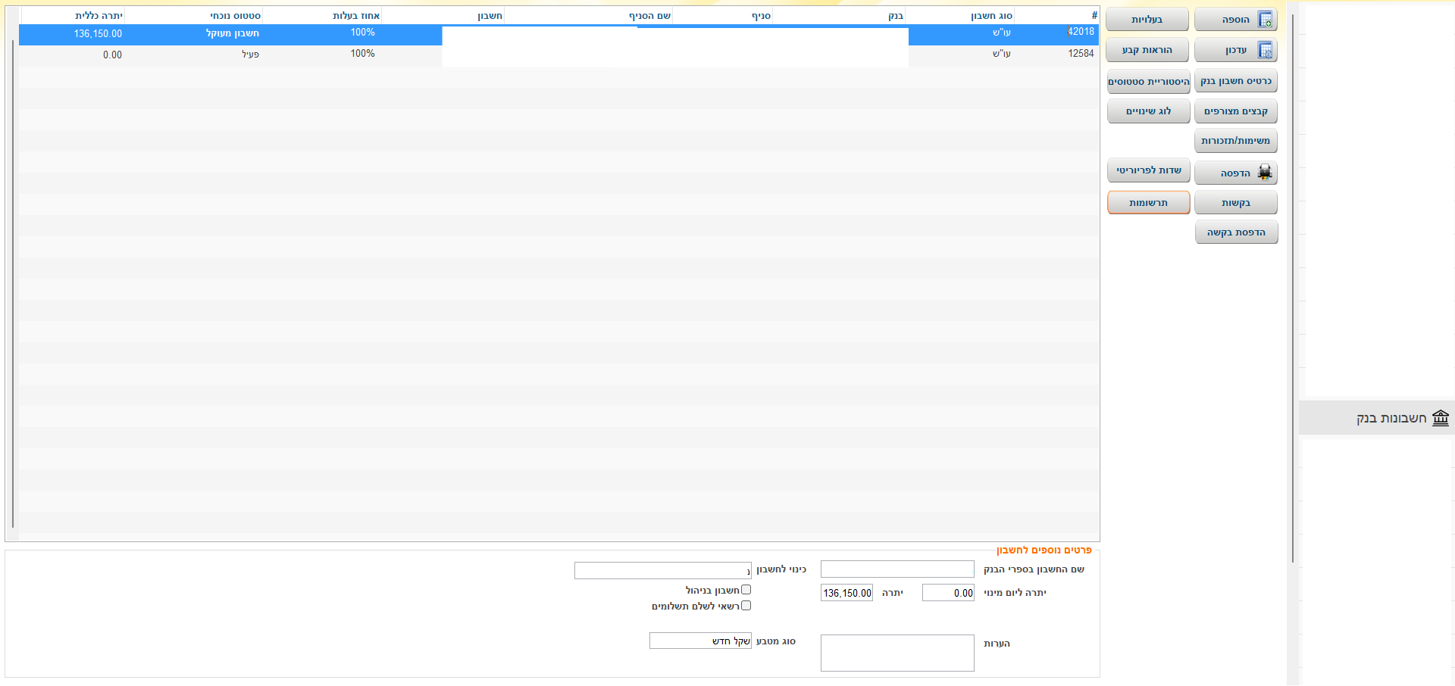
Task: Click the 100% ownership cell in row 12584
Action: coord(362,54)
